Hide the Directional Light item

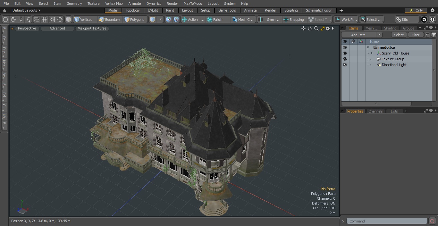point(345,65)
